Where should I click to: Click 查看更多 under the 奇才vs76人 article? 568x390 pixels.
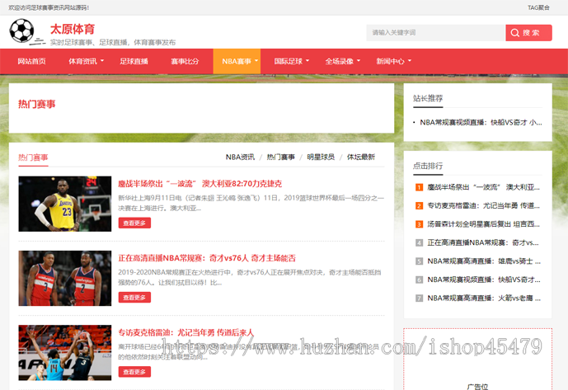[134, 297]
